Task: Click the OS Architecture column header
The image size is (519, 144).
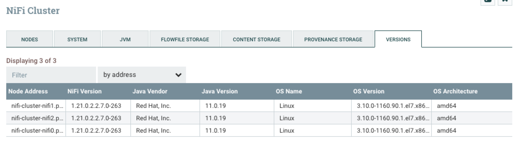Action: tap(455, 91)
